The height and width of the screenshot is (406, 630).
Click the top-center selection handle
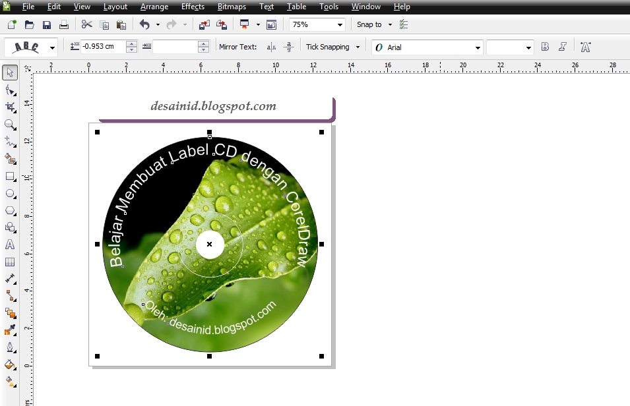coord(209,132)
